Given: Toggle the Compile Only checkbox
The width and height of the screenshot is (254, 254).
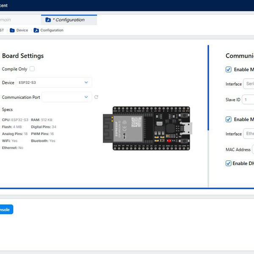Looking at the screenshot, I should (32, 69).
